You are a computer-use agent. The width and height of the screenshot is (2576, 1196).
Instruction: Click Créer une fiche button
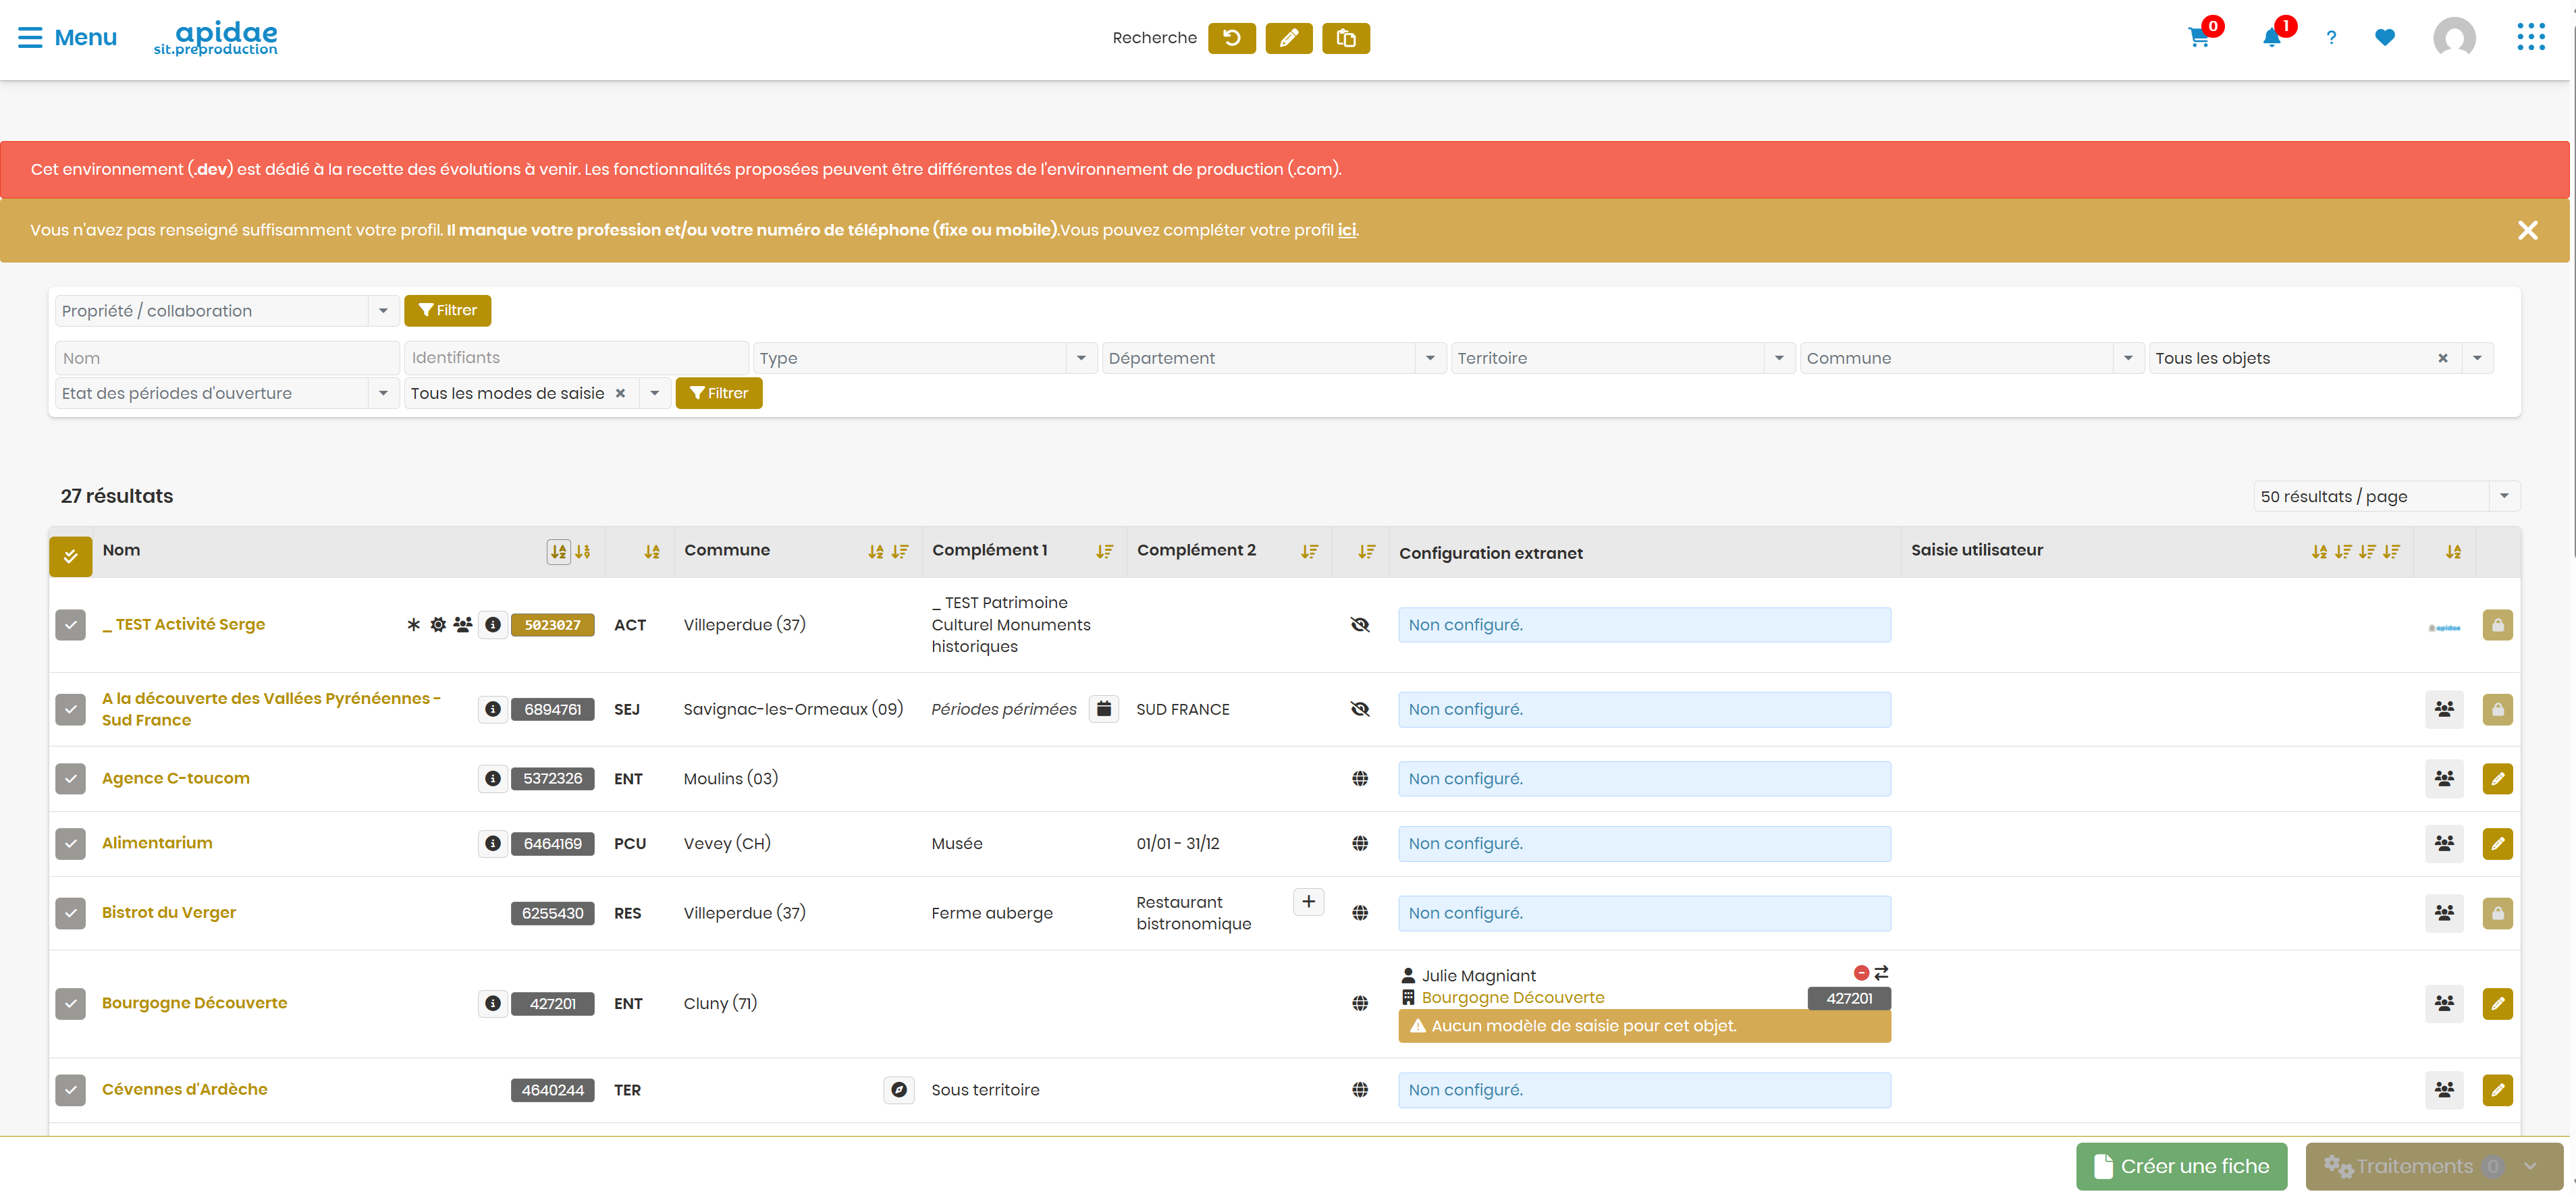[2181, 1166]
